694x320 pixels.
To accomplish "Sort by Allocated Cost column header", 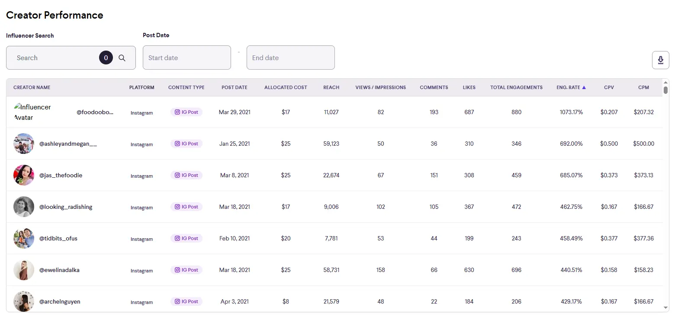I will pos(286,87).
